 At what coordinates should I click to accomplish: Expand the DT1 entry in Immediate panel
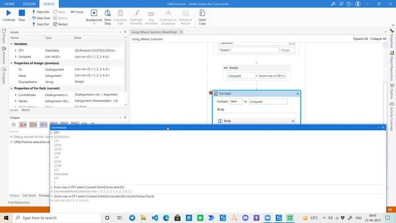pos(52,133)
